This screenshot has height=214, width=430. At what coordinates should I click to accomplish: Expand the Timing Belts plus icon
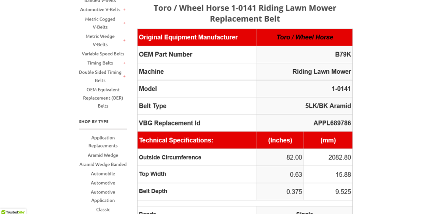click(124, 63)
